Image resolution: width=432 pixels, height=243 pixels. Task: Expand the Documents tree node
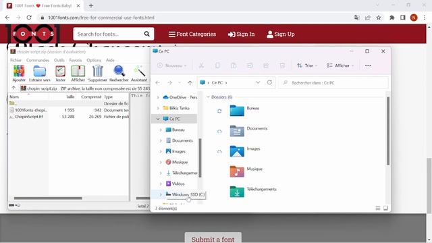[x=161, y=140]
